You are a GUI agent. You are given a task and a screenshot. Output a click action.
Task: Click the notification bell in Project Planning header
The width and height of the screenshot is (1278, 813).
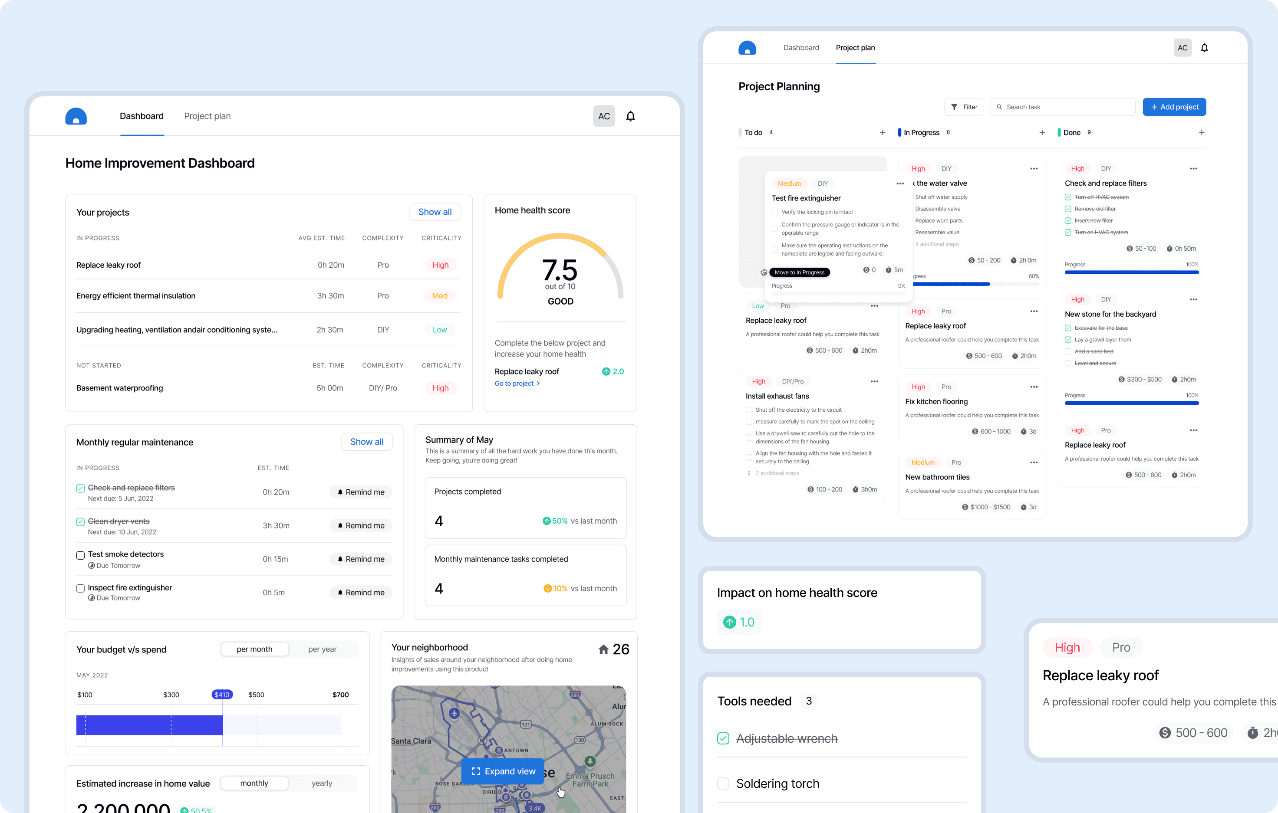[x=1204, y=48]
